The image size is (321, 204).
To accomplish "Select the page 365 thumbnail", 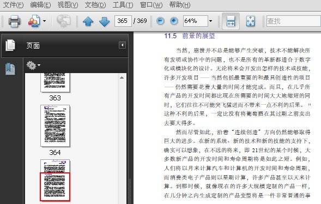I will [55, 180].
